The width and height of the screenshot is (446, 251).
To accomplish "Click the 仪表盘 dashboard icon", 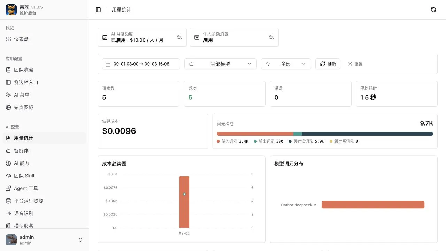I will click(8, 39).
